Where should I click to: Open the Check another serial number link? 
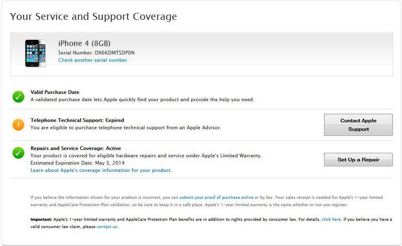(x=92, y=60)
